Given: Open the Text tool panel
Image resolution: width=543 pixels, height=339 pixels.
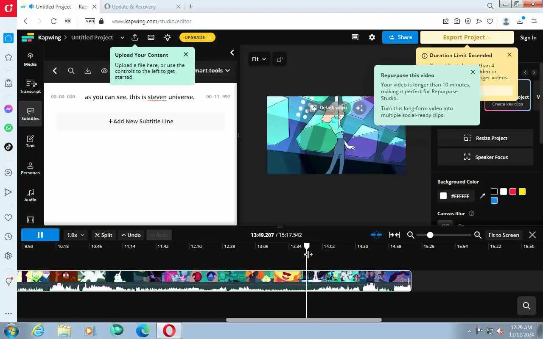Looking at the screenshot, I should (x=30, y=141).
